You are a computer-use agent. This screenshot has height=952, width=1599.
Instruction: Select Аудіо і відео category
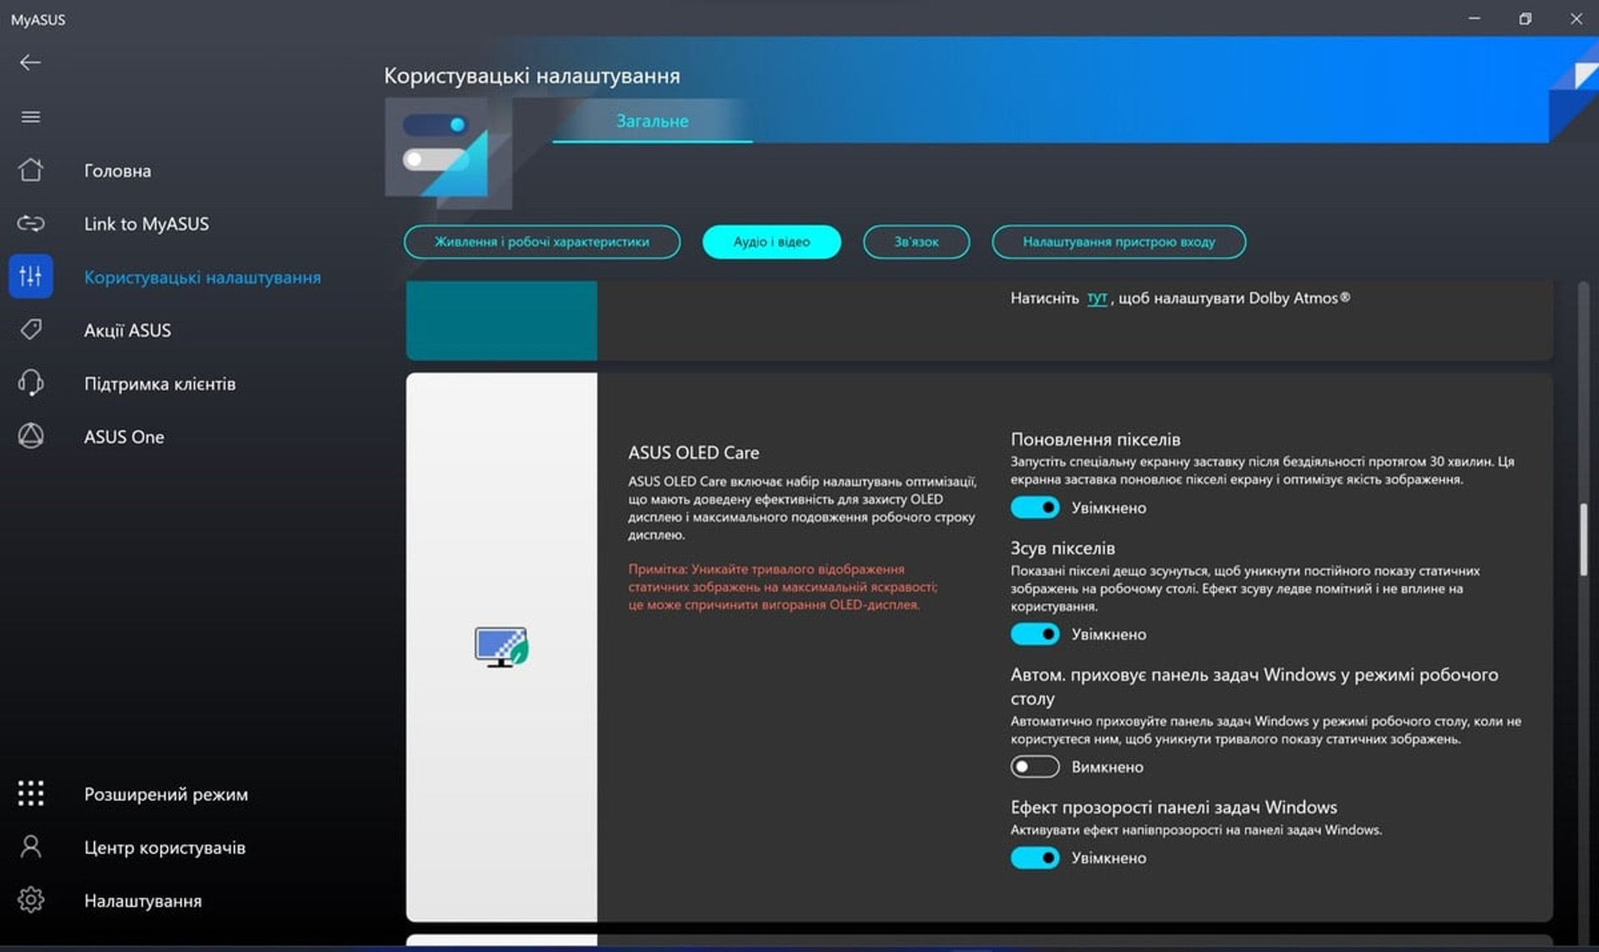pos(772,242)
